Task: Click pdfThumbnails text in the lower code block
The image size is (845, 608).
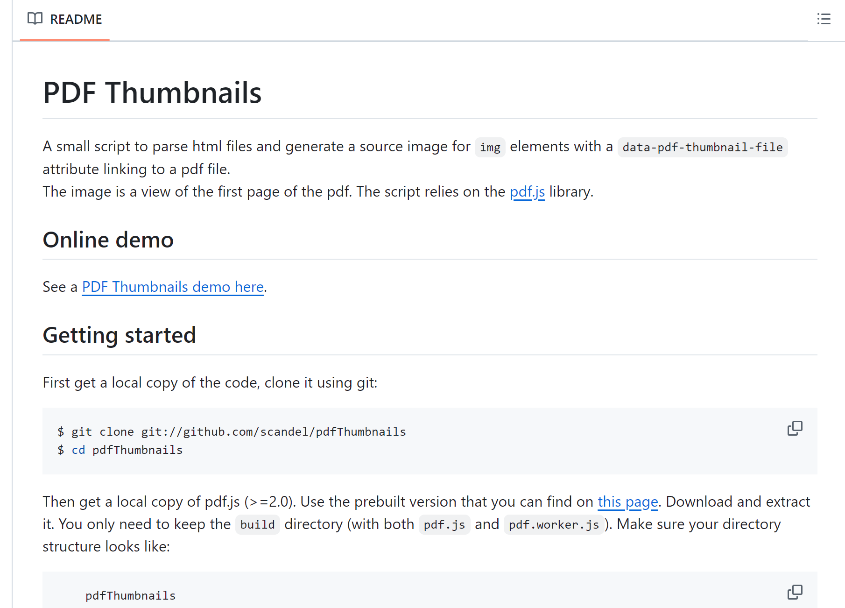Action: tap(130, 595)
